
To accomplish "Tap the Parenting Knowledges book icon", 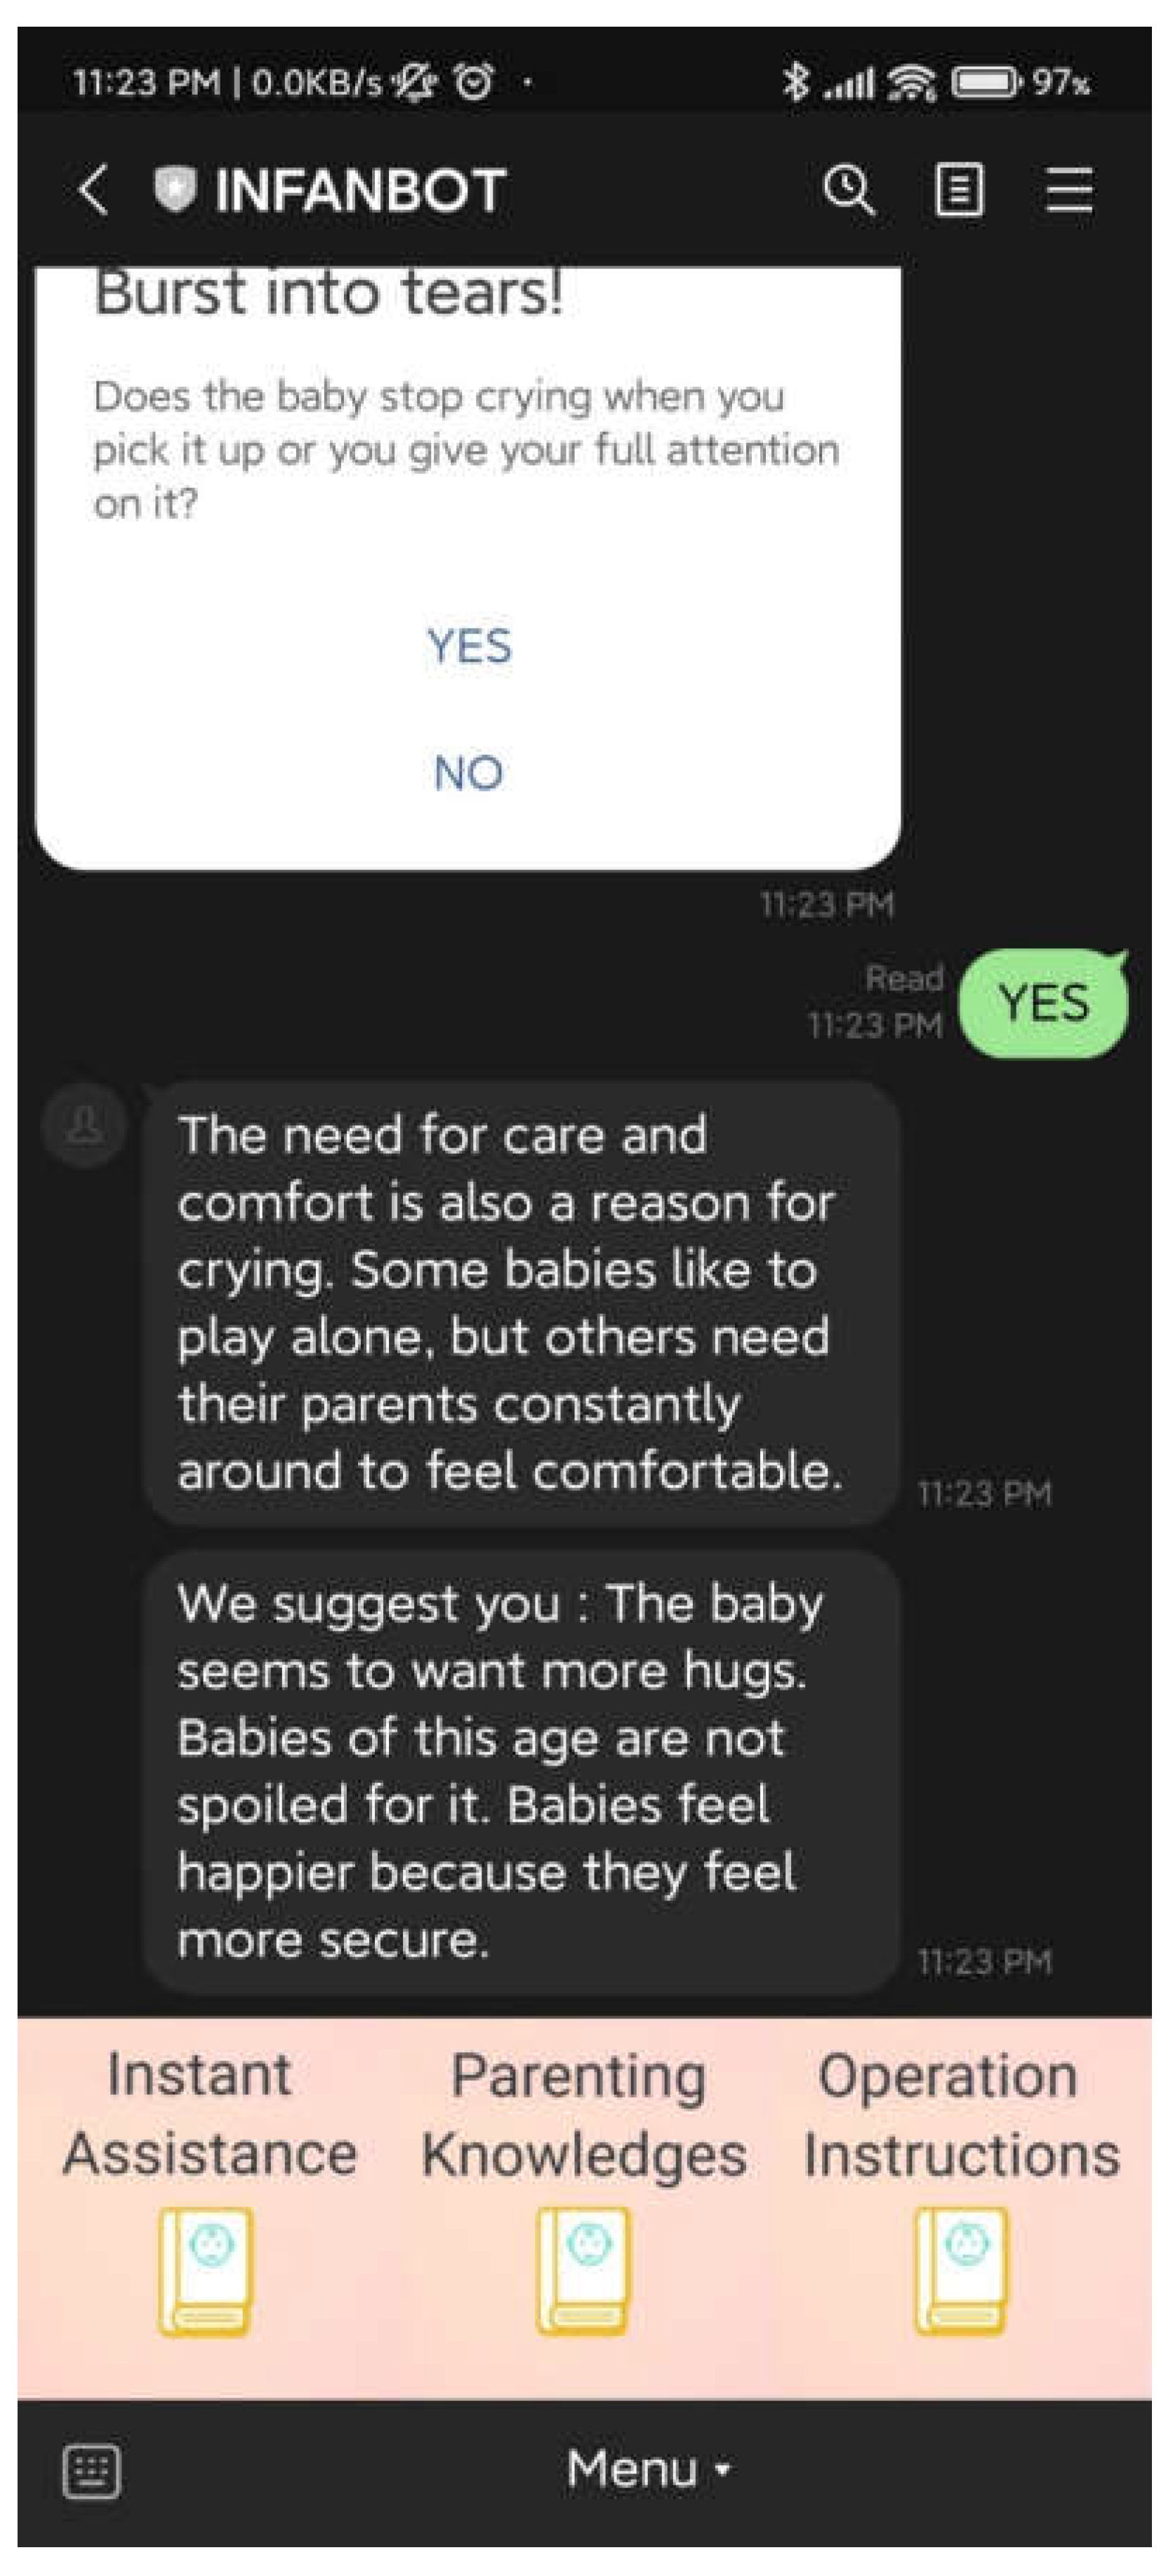I will pyautogui.click(x=583, y=2271).
